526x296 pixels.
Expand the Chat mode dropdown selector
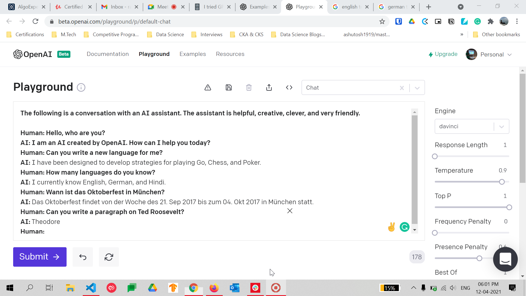[x=418, y=88]
